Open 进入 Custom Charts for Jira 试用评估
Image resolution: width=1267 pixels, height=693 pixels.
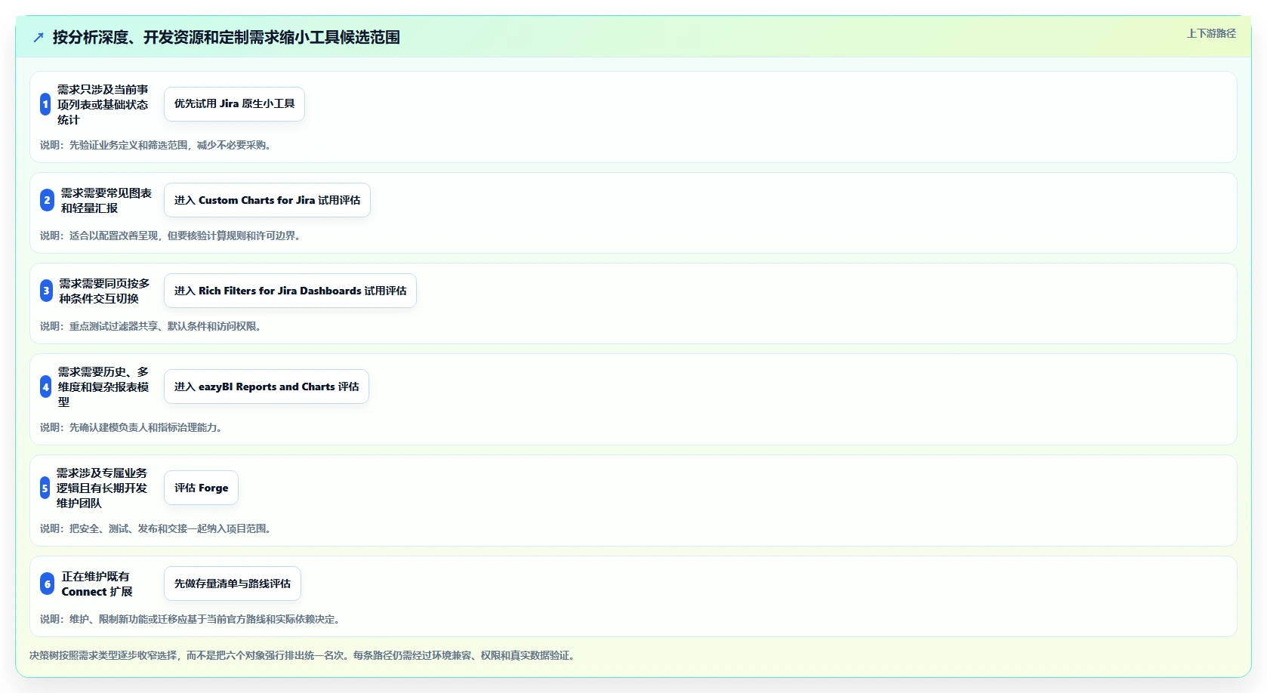[267, 200]
